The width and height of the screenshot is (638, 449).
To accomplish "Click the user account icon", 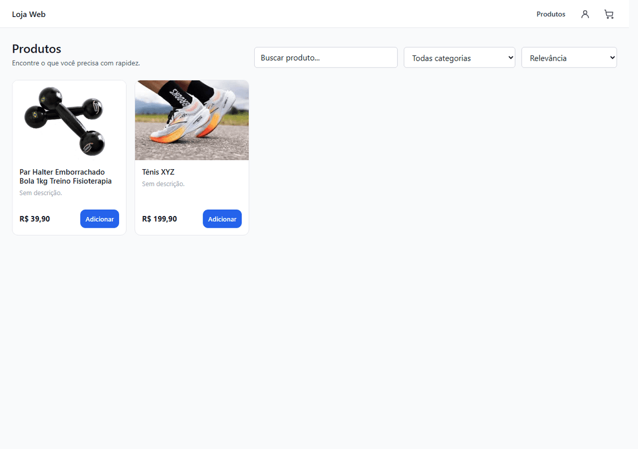I will 585,14.
